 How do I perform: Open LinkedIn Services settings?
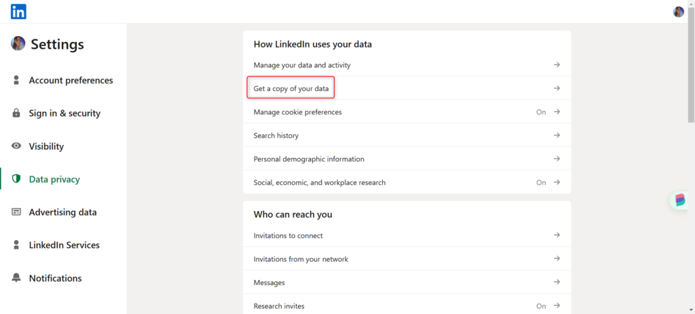pyautogui.click(x=63, y=245)
